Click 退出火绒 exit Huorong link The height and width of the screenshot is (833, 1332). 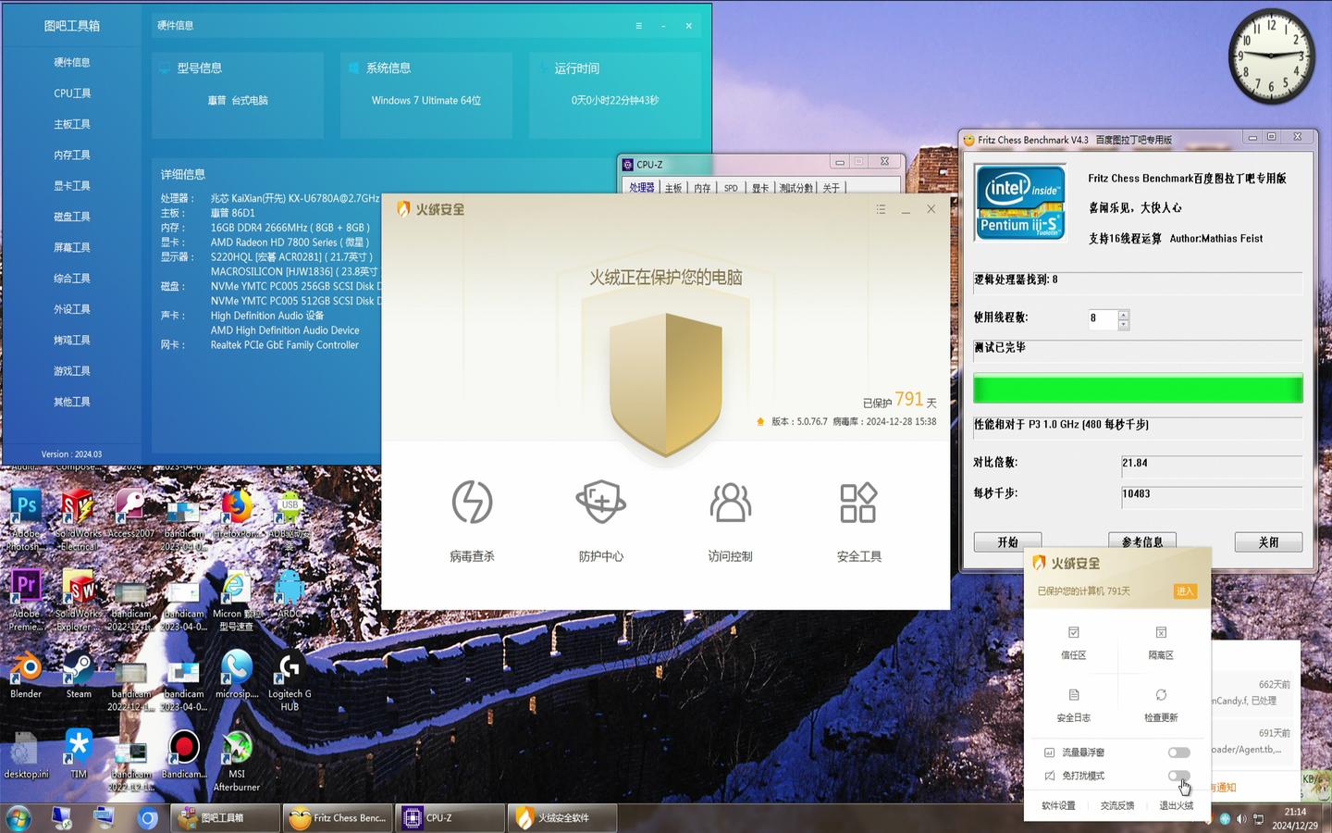tap(1177, 806)
